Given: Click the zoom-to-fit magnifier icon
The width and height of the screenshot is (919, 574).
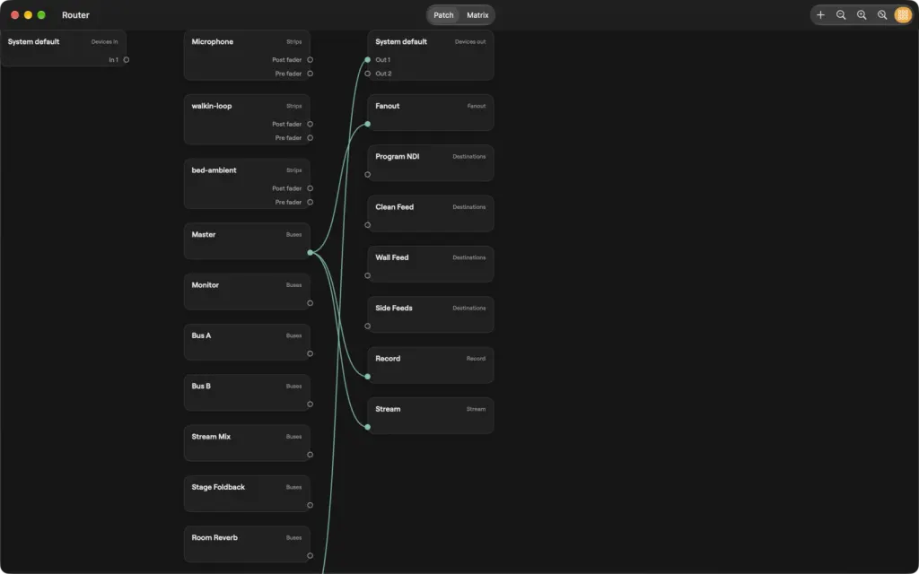Looking at the screenshot, I should [882, 15].
